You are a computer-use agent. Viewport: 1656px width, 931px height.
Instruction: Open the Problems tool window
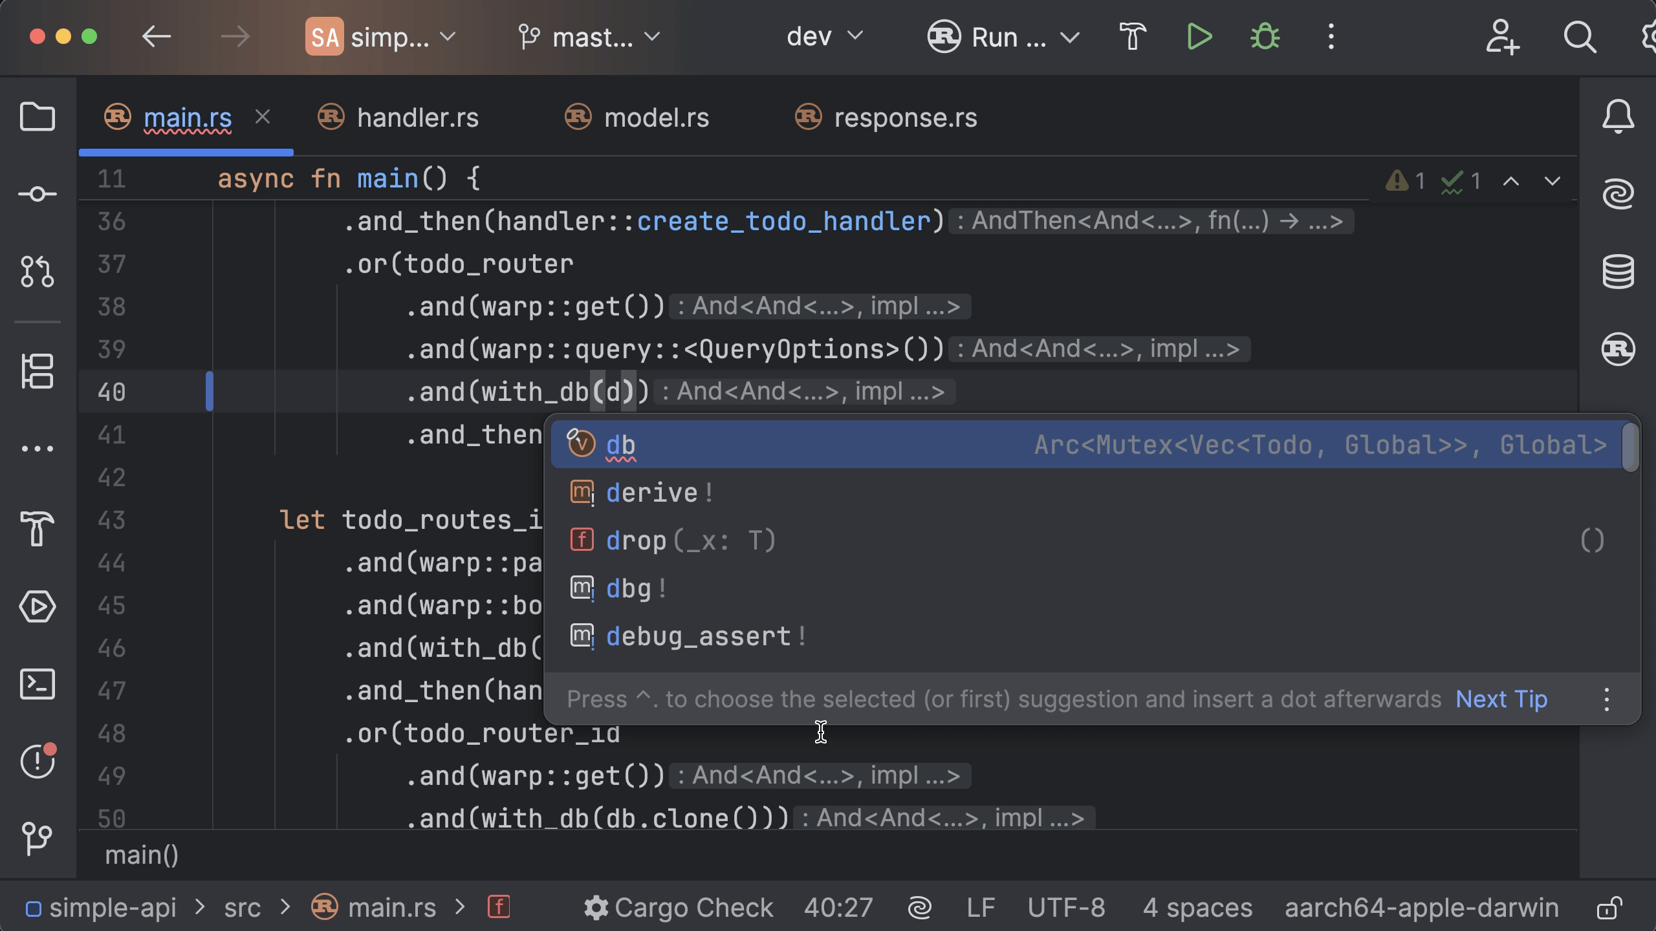[x=37, y=762]
